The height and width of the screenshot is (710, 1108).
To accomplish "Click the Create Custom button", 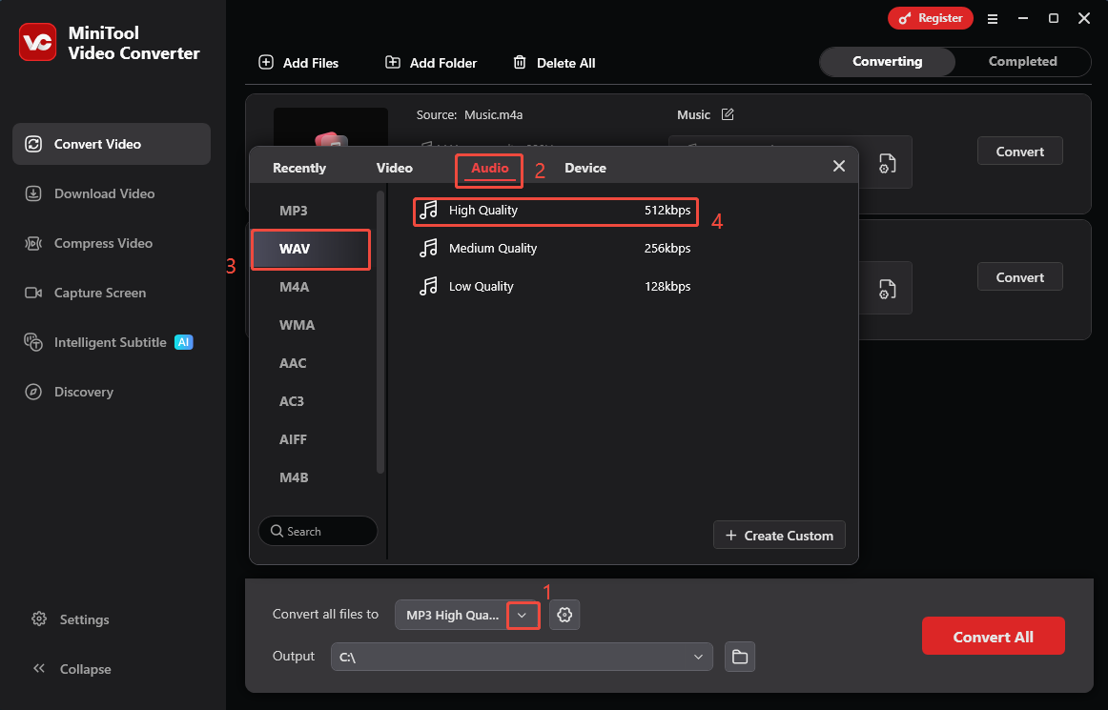I will click(x=779, y=535).
